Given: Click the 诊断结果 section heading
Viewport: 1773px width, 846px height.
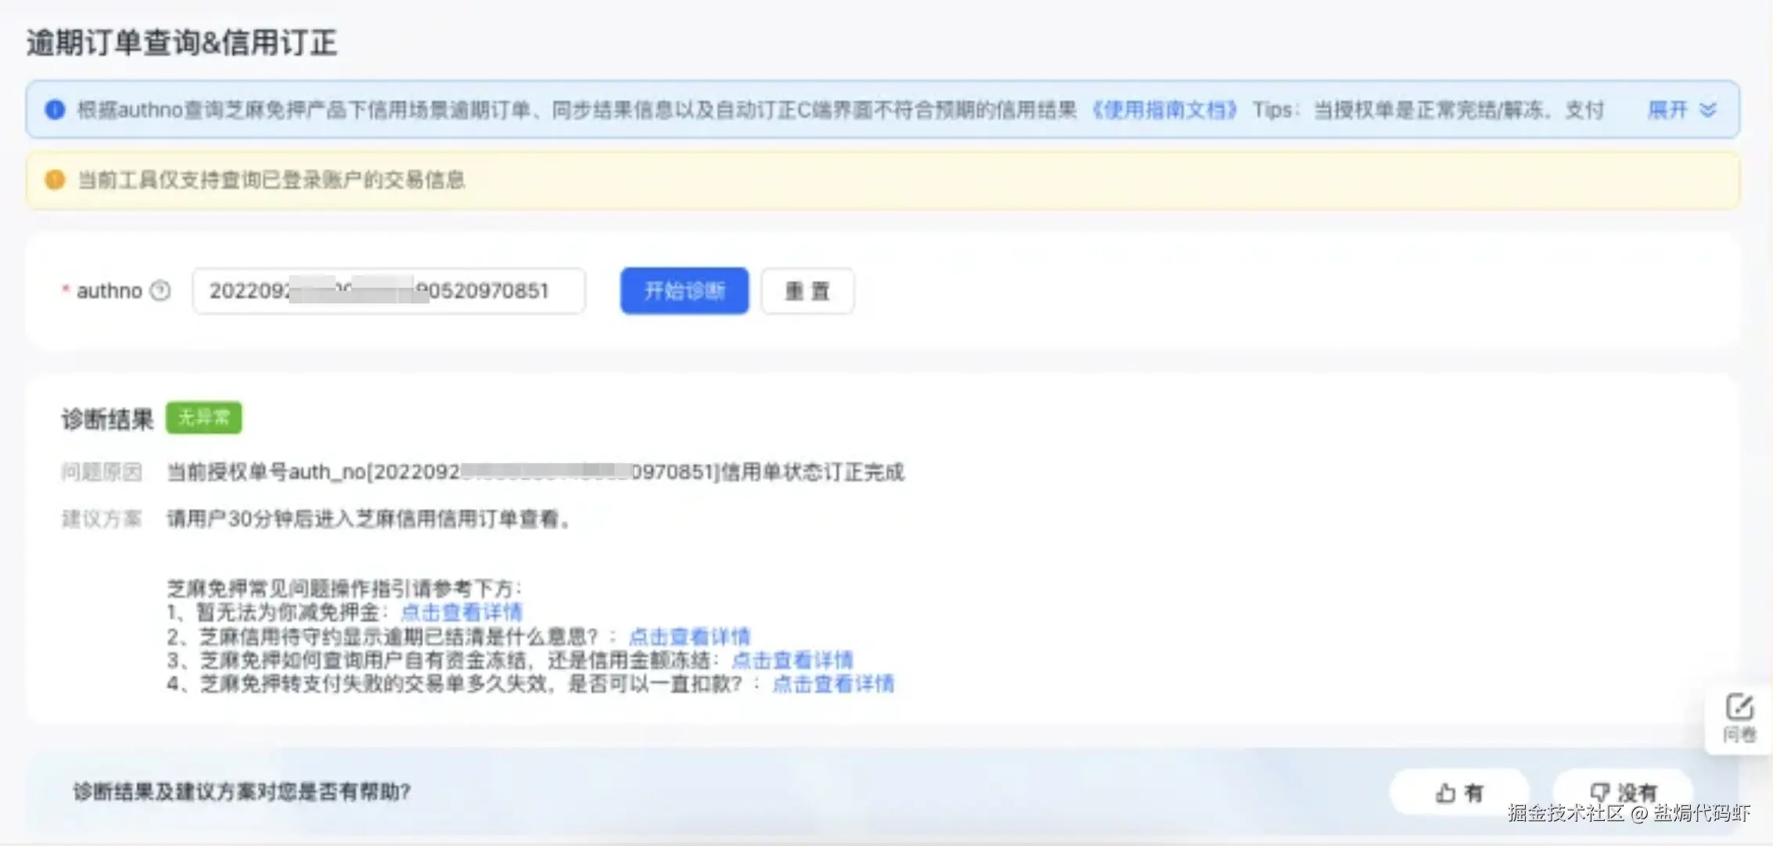Looking at the screenshot, I should point(108,419).
